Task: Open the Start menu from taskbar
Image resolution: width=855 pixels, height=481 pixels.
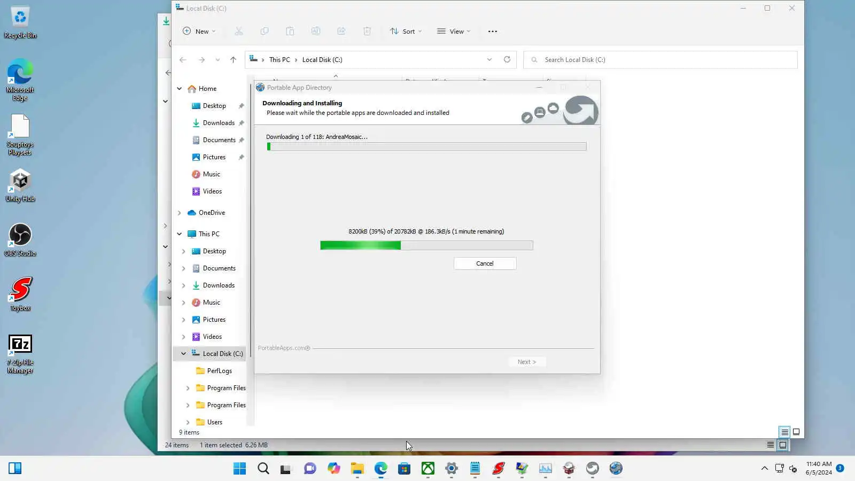Action: click(x=240, y=469)
